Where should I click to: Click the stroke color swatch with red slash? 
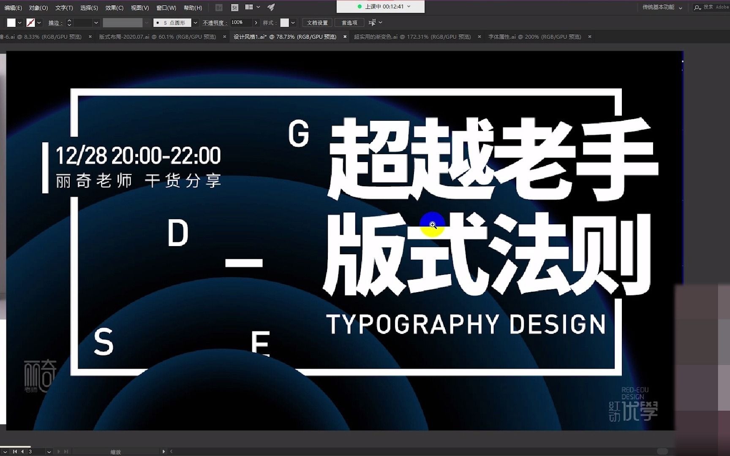[x=30, y=23]
